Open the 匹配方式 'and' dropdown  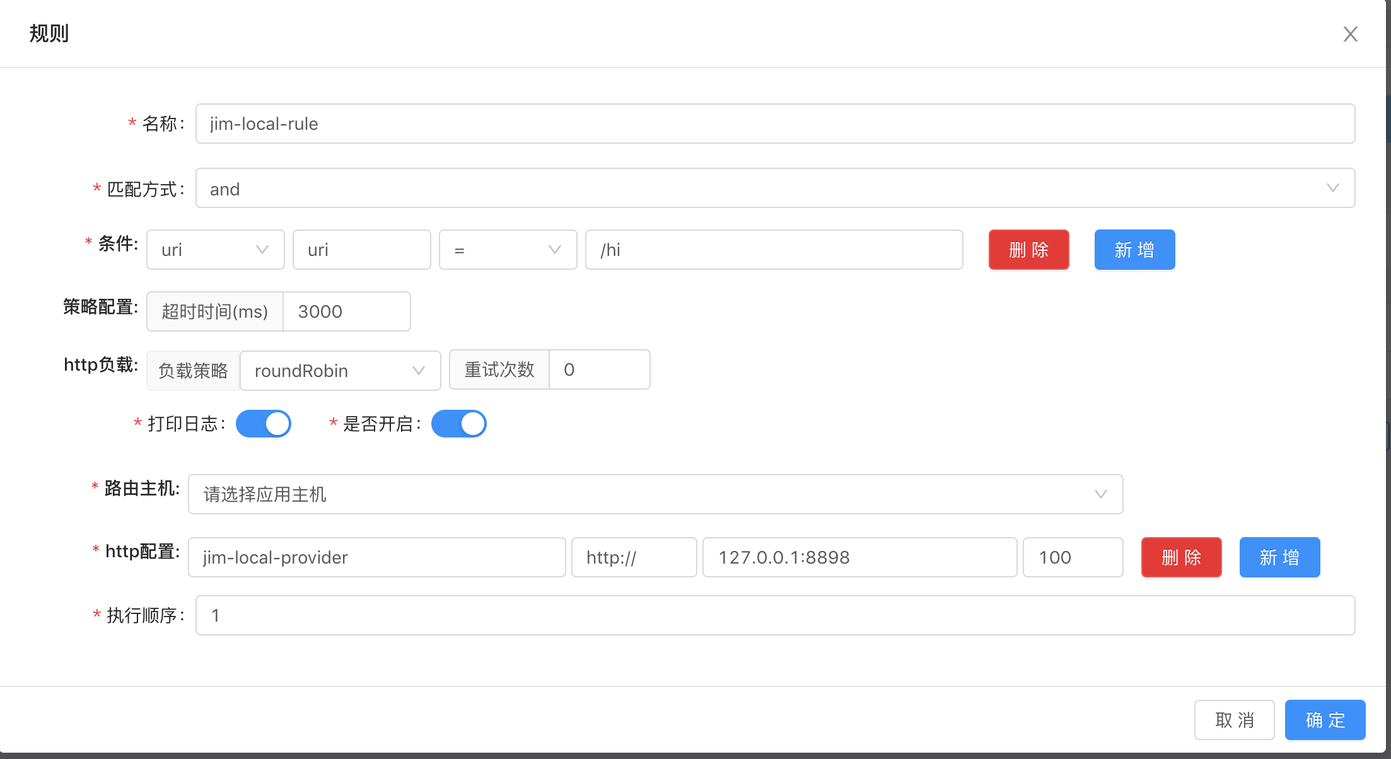click(775, 188)
